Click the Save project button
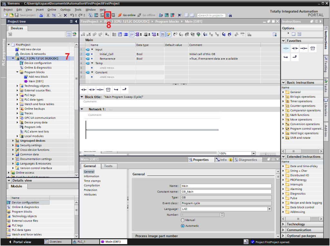Screen dimensions: 330x246 25,15
